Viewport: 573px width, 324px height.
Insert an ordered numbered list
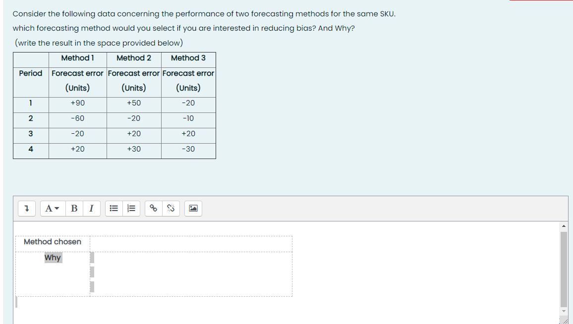click(x=131, y=209)
